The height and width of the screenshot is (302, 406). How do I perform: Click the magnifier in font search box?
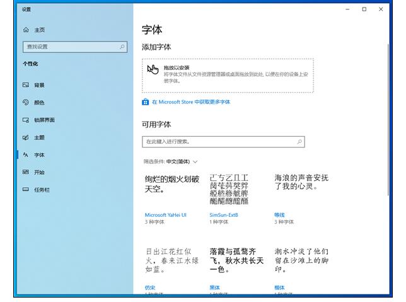coord(299,142)
